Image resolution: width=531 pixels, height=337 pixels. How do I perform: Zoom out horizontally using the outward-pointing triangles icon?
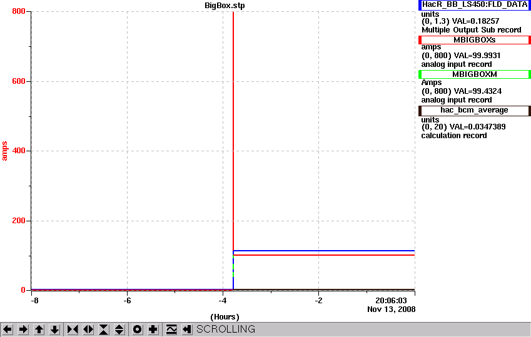point(88,329)
